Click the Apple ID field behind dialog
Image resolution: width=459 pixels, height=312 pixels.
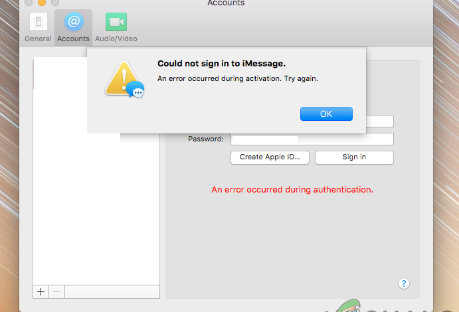coord(380,121)
